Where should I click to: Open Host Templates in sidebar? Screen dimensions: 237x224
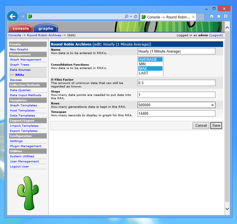22,110
